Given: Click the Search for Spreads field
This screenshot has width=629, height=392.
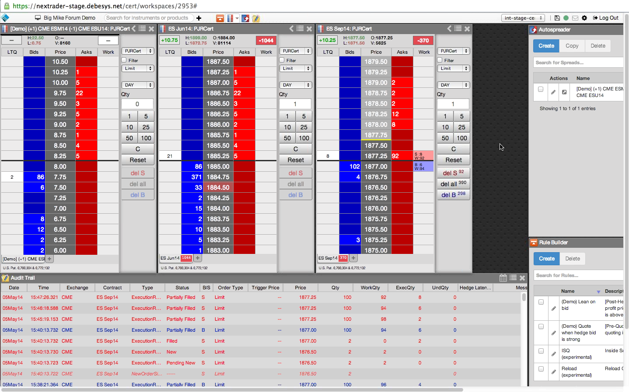Looking at the screenshot, I should click(x=578, y=62).
